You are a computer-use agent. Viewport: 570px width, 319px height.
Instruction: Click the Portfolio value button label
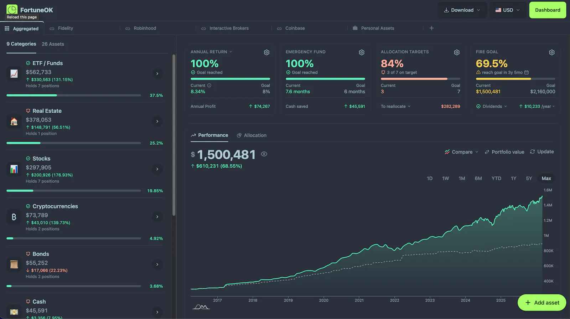tap(508, 152)
